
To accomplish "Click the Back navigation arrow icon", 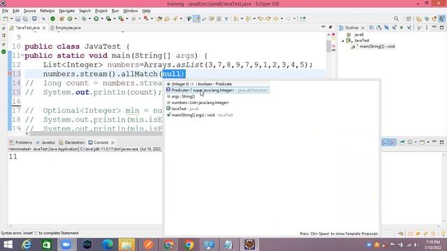I will [x=276, y=19].
